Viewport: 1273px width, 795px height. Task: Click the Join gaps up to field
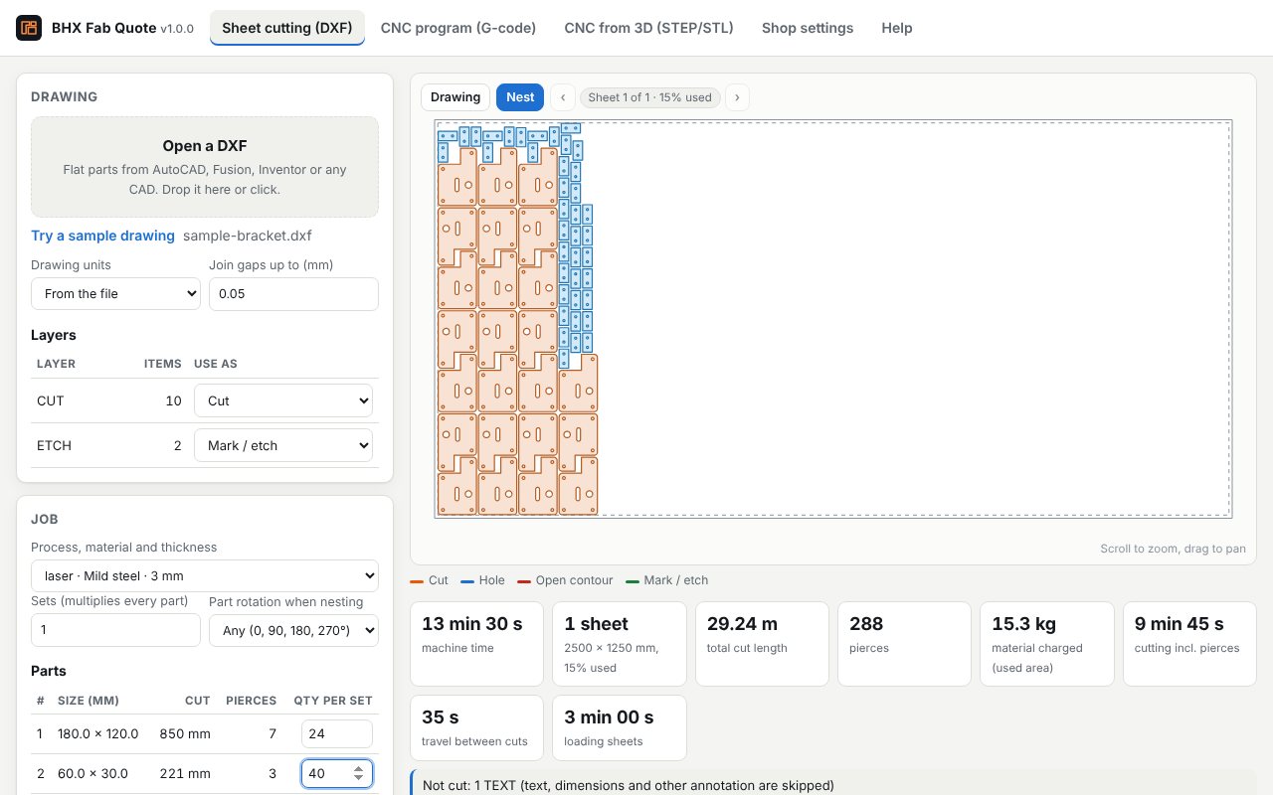tap(293, 294)
